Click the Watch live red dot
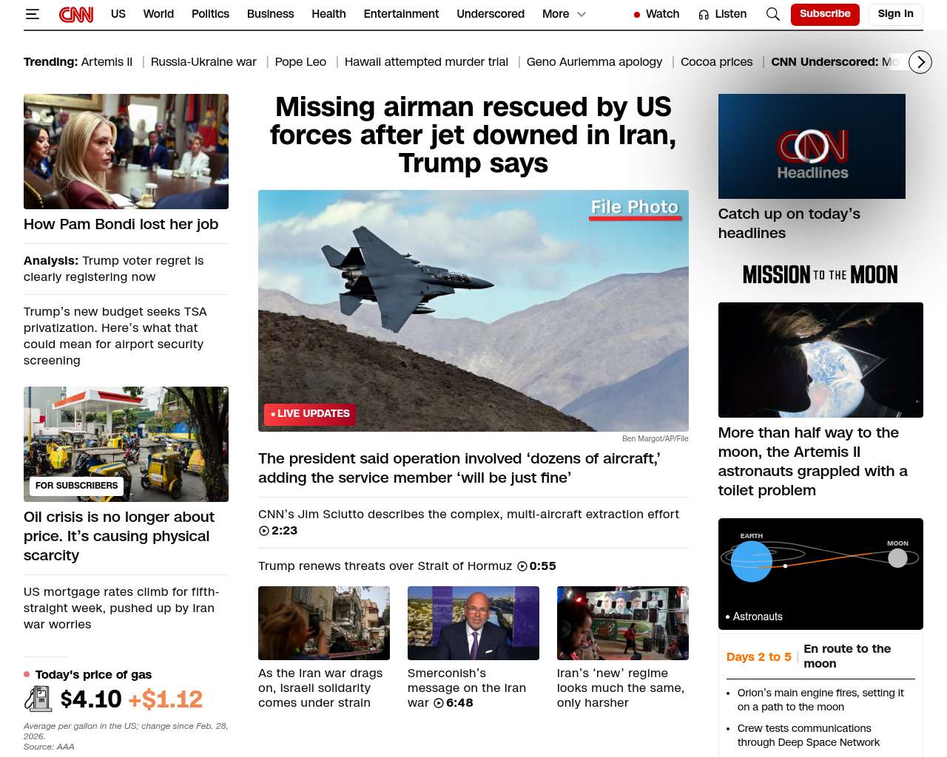Image resolution: width=947 pixels, height=757 pixels. coord(637,15)
